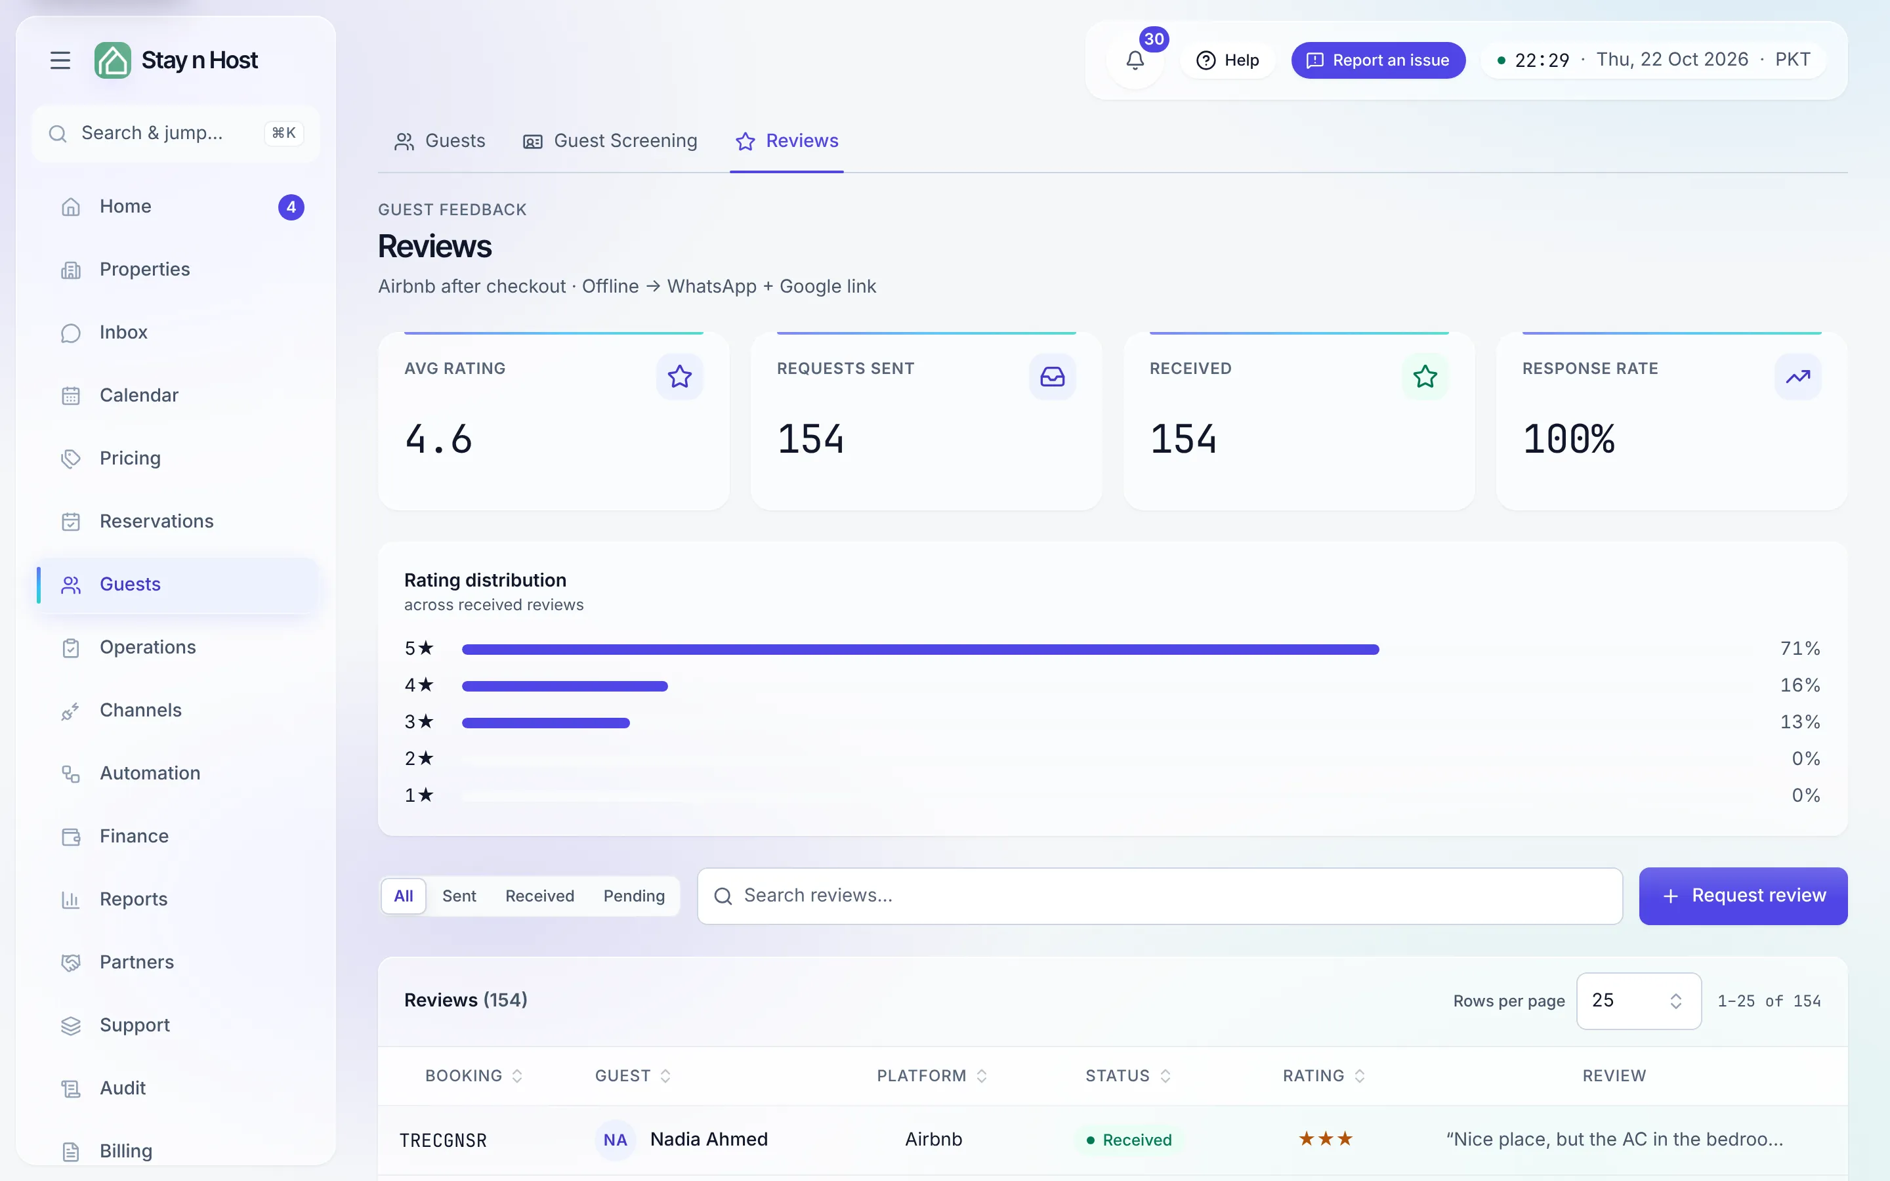The image size is (1890, 1181).
Task: Click the Stay n Host logo icon
Action: (x=112, y=60)
